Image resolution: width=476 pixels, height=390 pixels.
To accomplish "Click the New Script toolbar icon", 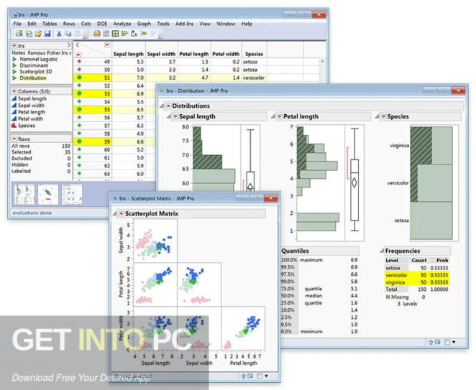I will pyautogui.click(x=29, y=33).
